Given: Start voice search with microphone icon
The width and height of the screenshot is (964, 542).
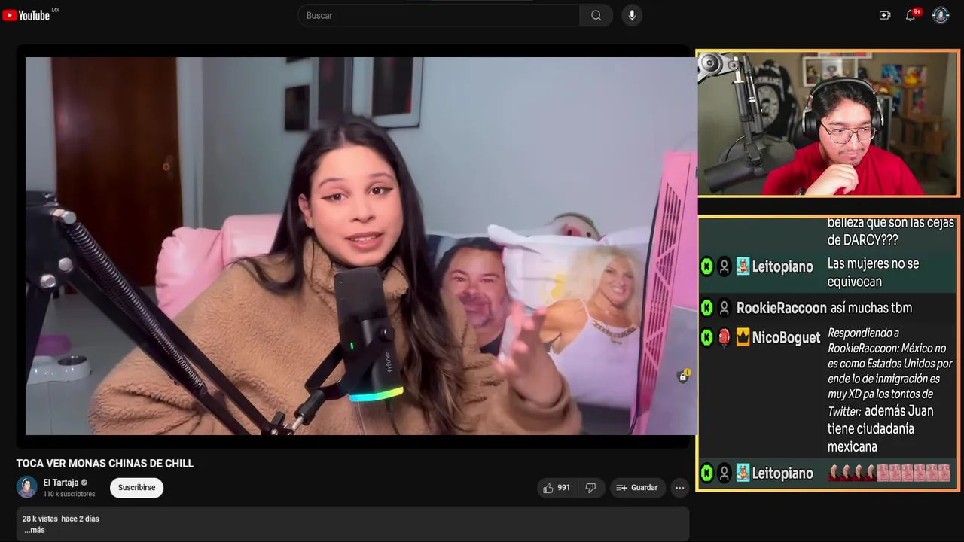Looking at the screenshot, I should (632, 15).
